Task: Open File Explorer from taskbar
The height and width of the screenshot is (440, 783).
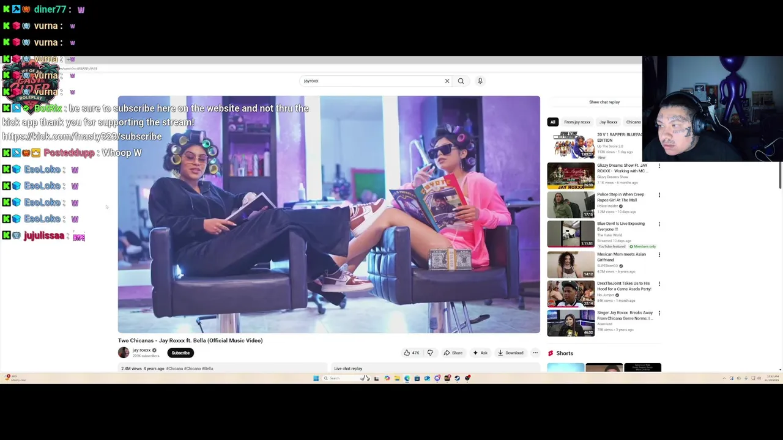Action: 397,378
